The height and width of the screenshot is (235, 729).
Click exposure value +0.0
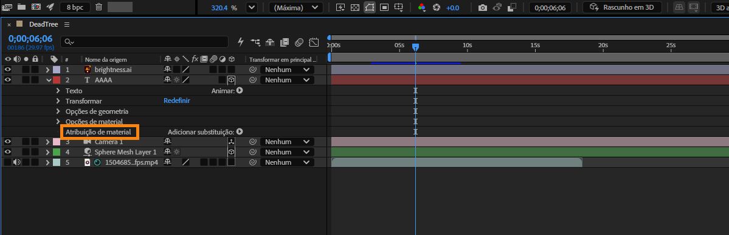click(x=452, y=8)
